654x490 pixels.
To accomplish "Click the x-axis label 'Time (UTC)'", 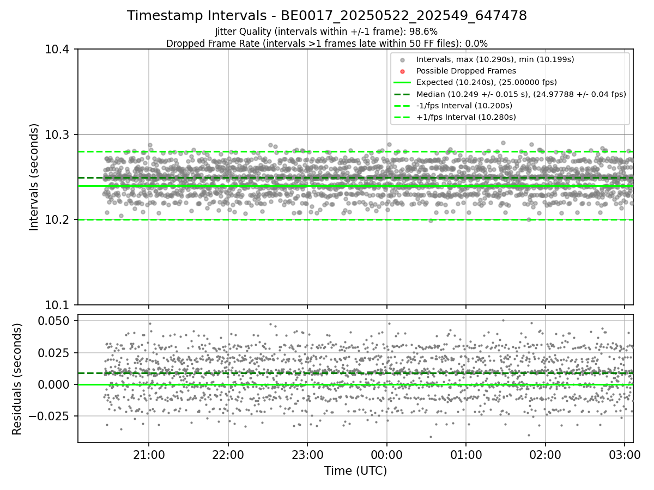I will [355, 471].
